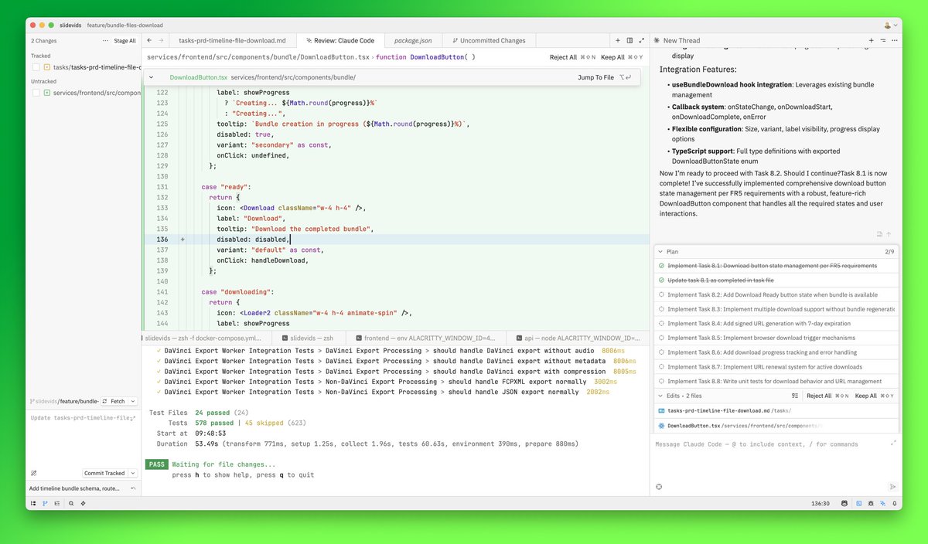Start a new agent thread with plus icon
The width and height of the screenshot is (928, 544).
tap(871, 40)
